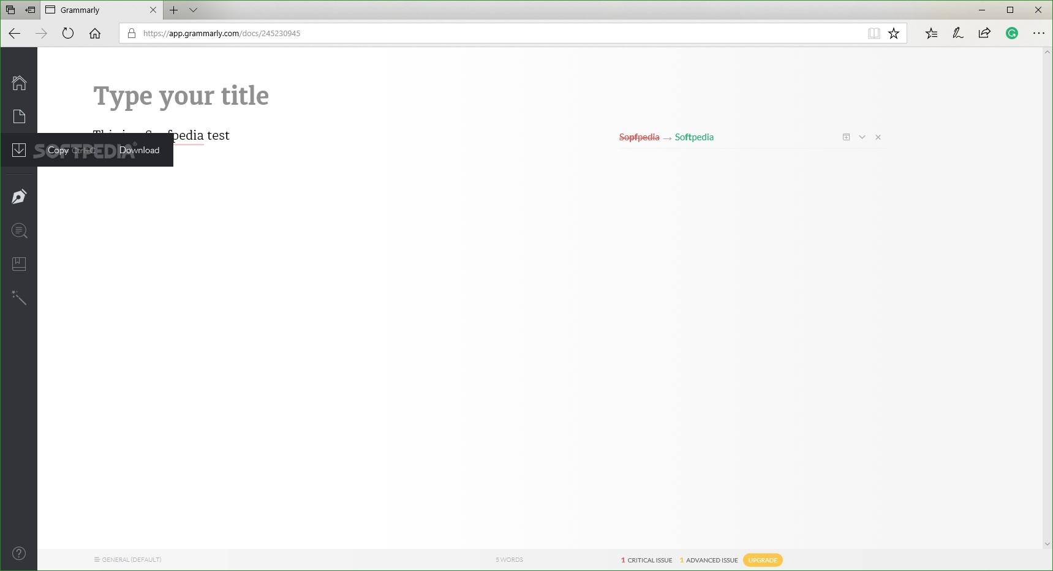Viewport: 1053px width, 571px height.
Task: Go back with browser back arrow
Action: (14, 34)
